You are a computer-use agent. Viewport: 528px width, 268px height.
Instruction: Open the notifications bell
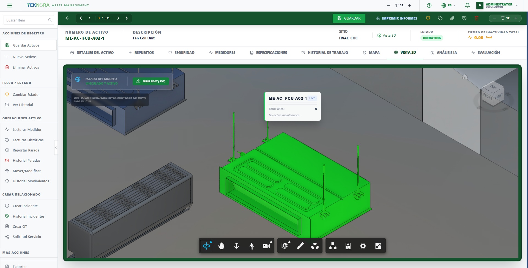pos(467,5)
